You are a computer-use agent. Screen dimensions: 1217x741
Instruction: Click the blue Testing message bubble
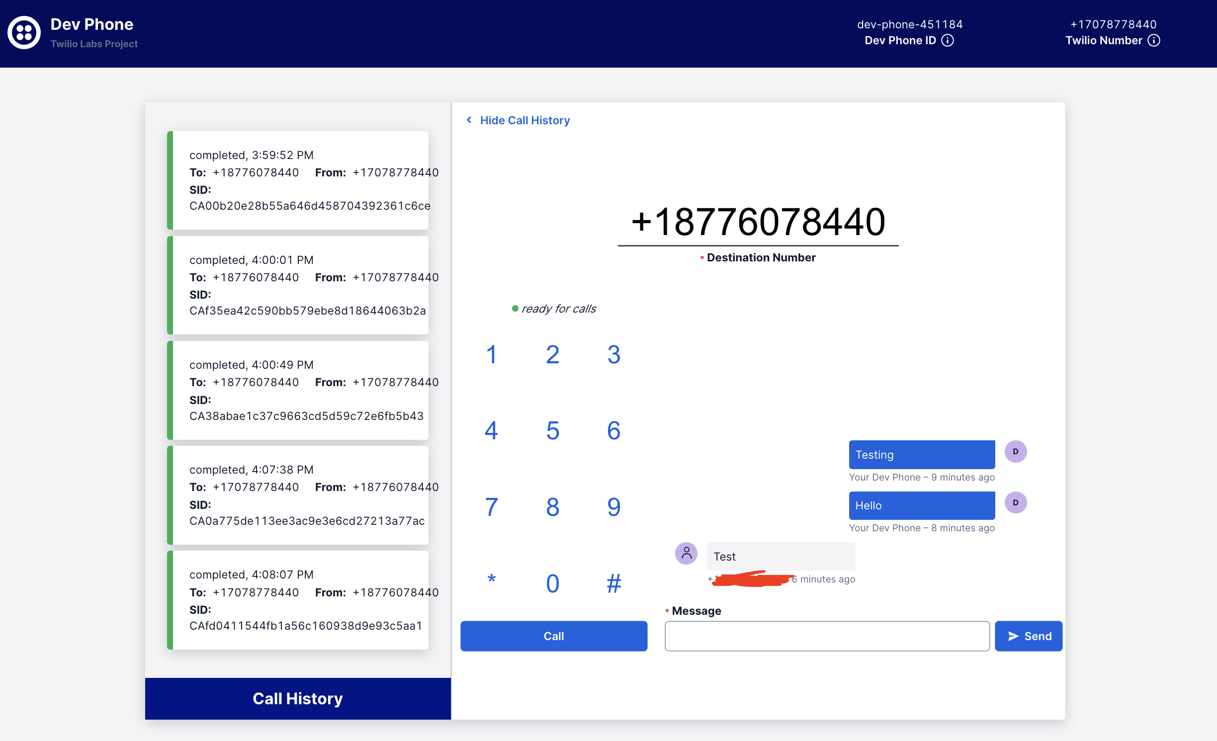click(x=921, y=455)
